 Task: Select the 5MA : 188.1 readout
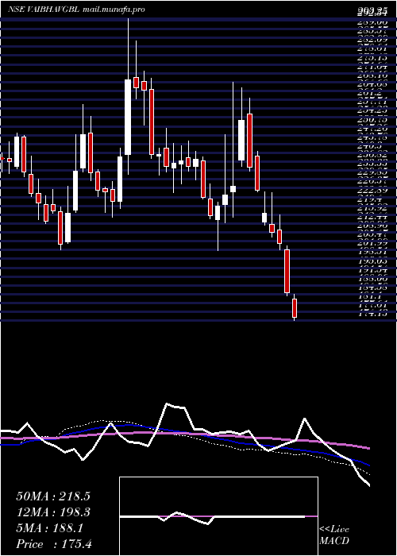point(49,528)
